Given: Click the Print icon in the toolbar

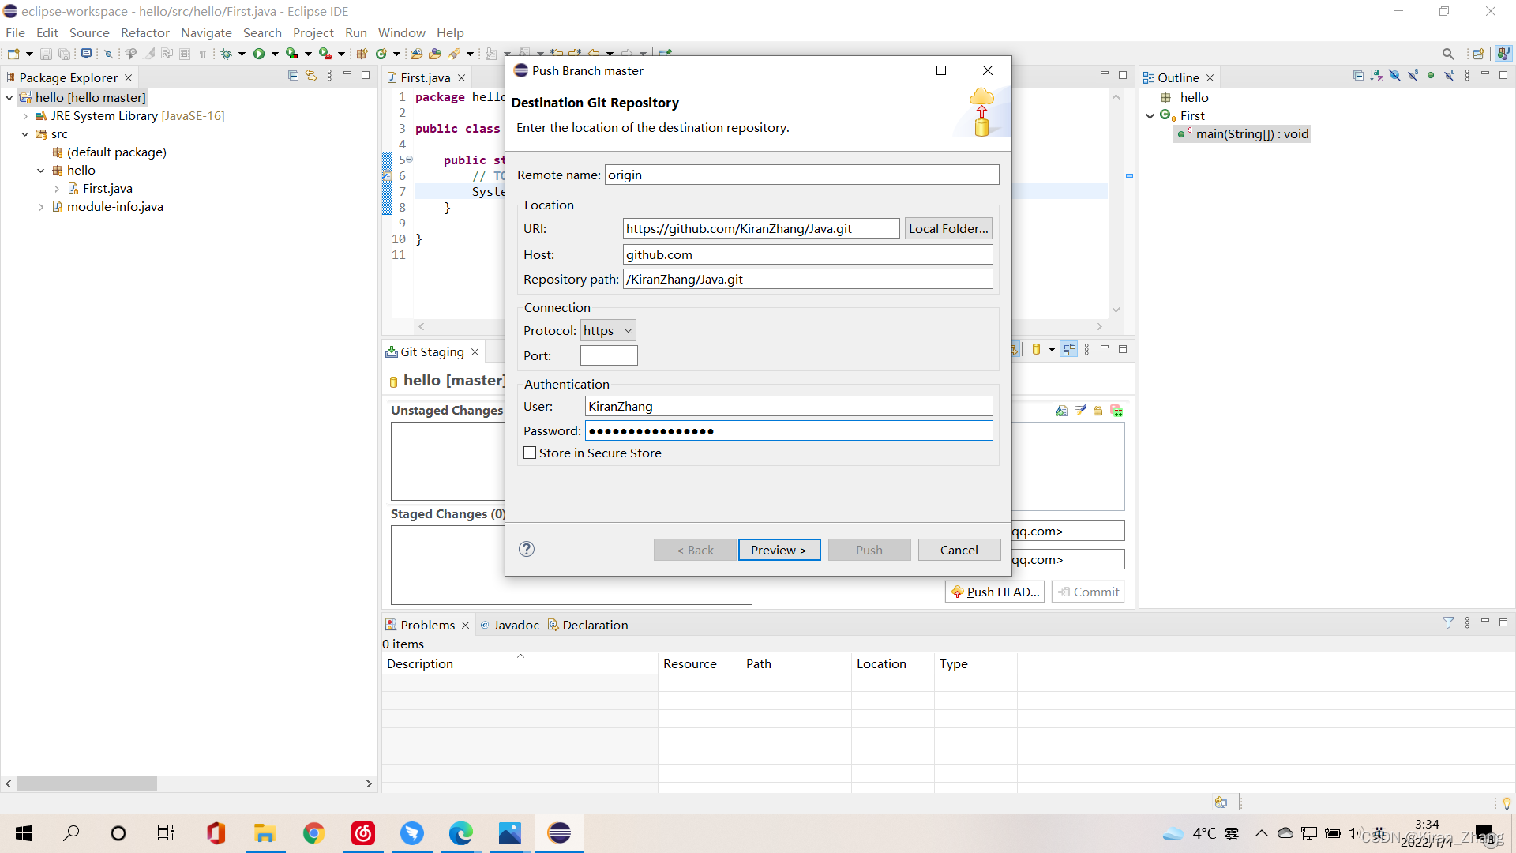Looking at the screenshot, I should (87, 53).
